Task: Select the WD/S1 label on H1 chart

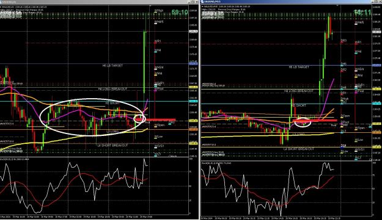Action: pyautogui.click(x=159, y=146)
